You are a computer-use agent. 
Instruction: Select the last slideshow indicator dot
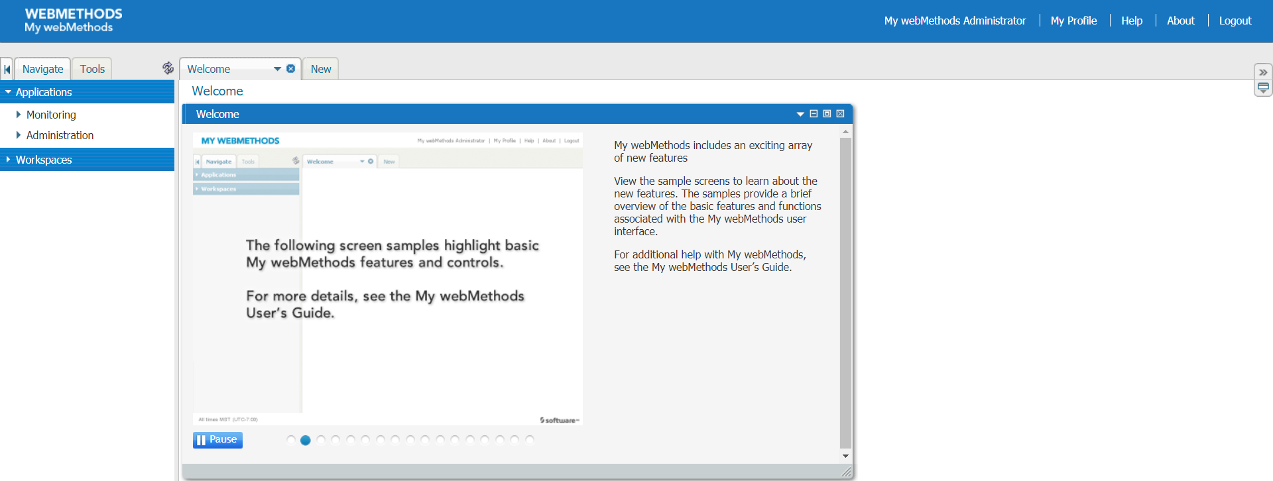point(530,440)
